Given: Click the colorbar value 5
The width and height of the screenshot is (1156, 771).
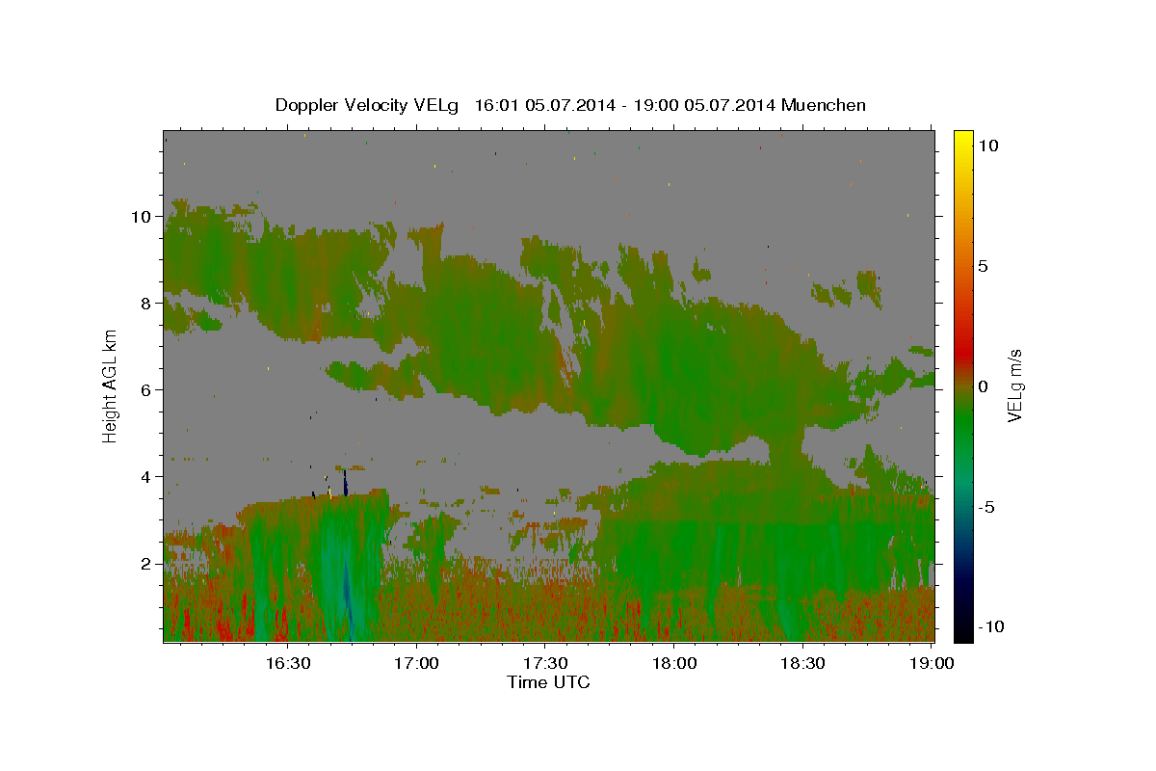Looking at the screenshot, I should pos(984,266).
